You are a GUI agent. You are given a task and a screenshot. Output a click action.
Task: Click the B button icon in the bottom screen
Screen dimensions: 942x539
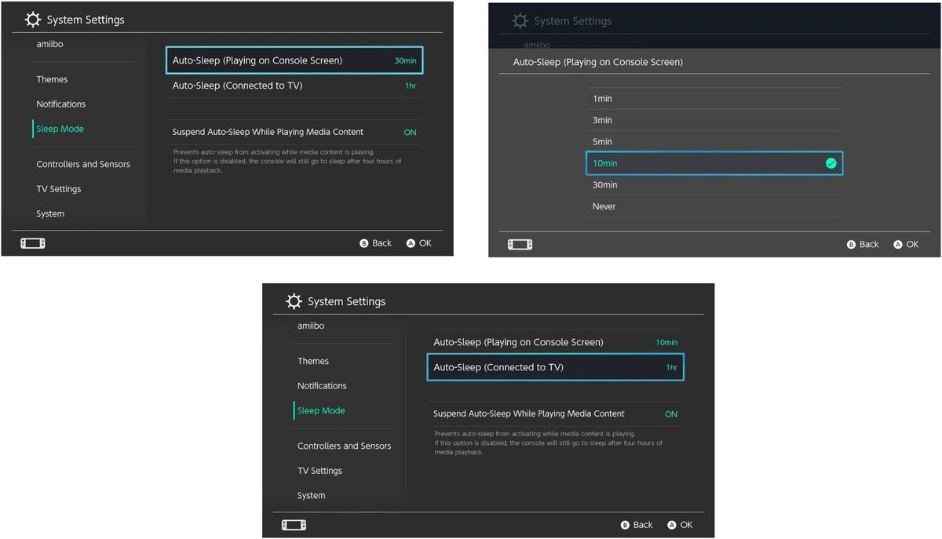tap(625, 525)
